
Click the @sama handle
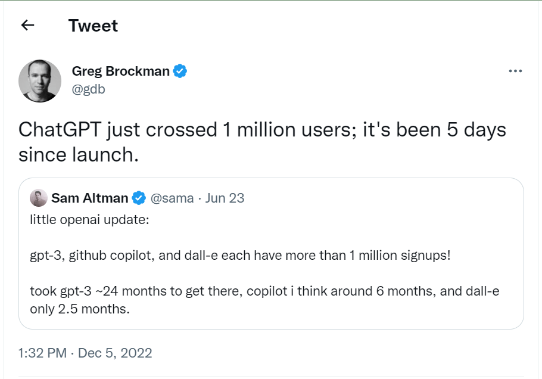point(172,198)
